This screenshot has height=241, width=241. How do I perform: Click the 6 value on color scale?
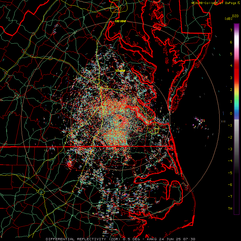[x=231, y=42]
